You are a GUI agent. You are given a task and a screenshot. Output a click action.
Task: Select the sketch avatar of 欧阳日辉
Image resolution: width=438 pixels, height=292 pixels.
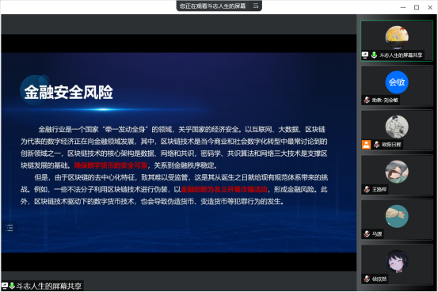pos(397,127)
